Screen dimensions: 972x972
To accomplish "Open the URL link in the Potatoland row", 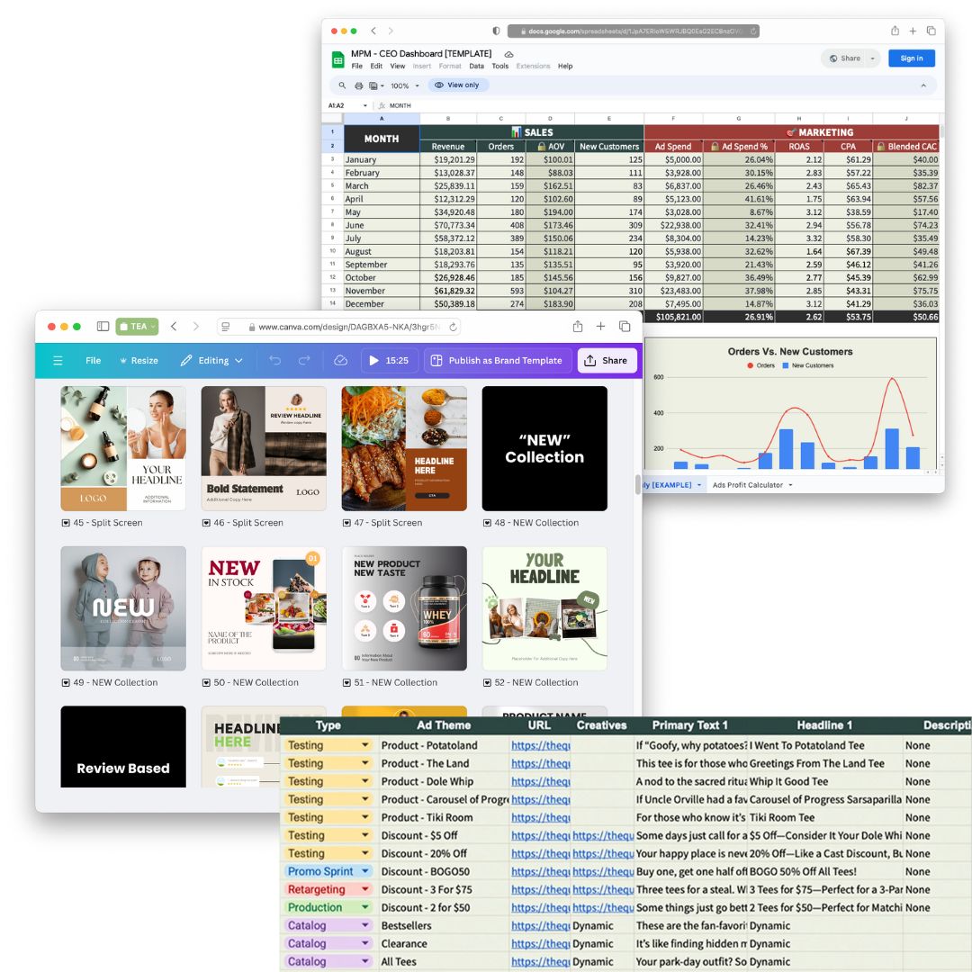I will pyautogui.click(x=541, y=745).
